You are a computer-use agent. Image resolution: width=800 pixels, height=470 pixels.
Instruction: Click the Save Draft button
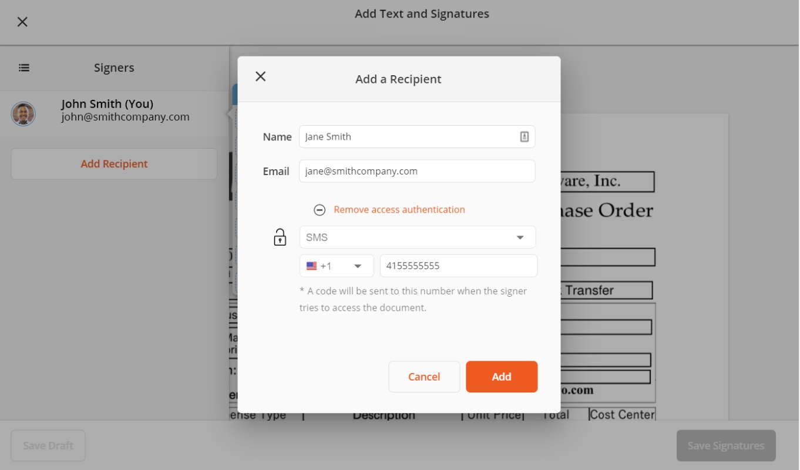click(x=48, y=445)
